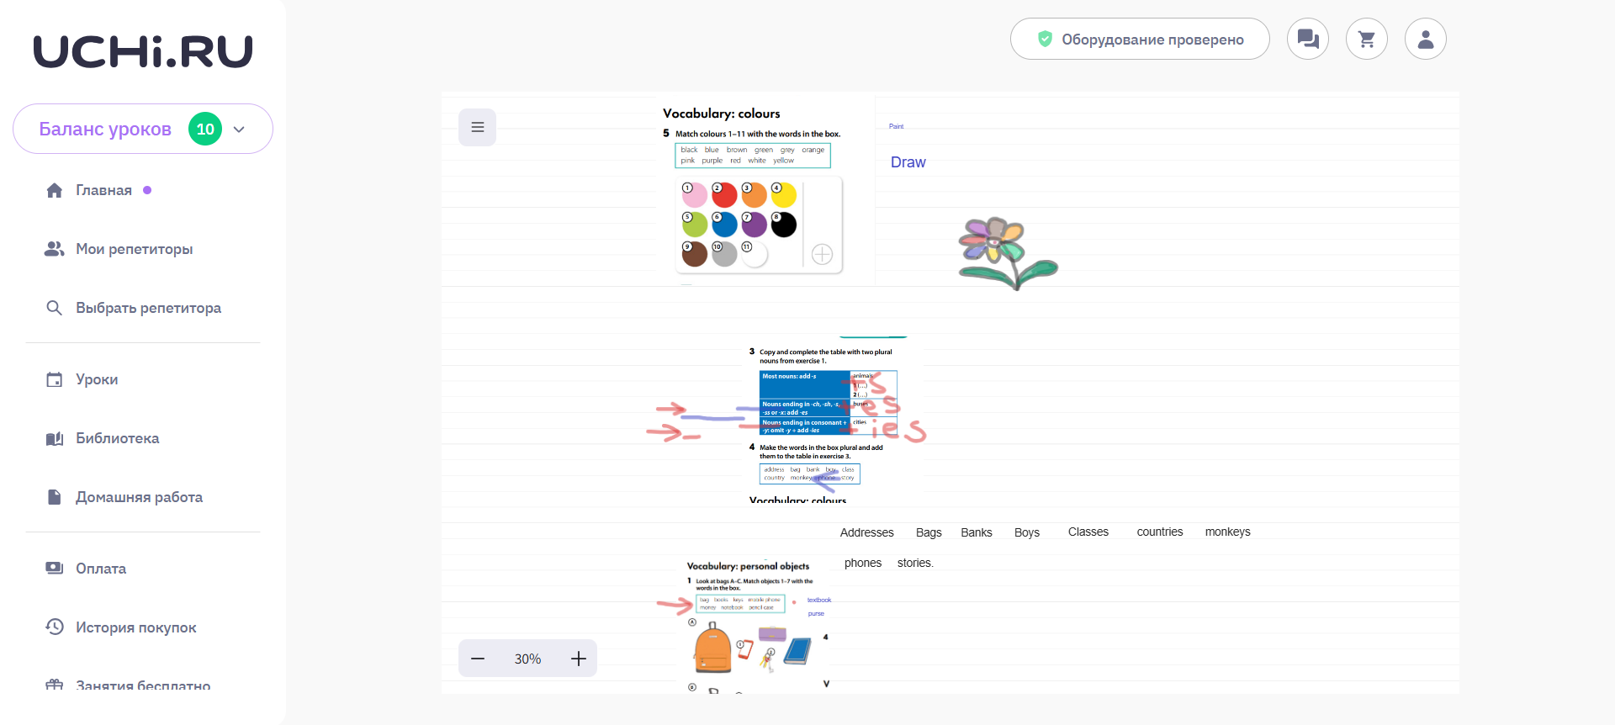This screenshot has width=1615, height=725.
Task: Expand the Баланс уроков dropdown
Action: [x=239, y=129]
